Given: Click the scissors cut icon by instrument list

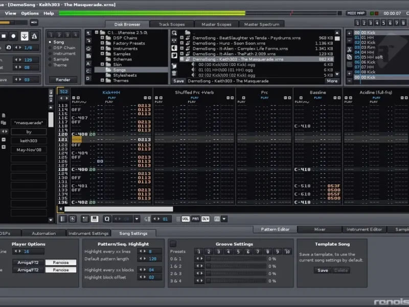Looking at the screenshot, I should tap(349, 50).
